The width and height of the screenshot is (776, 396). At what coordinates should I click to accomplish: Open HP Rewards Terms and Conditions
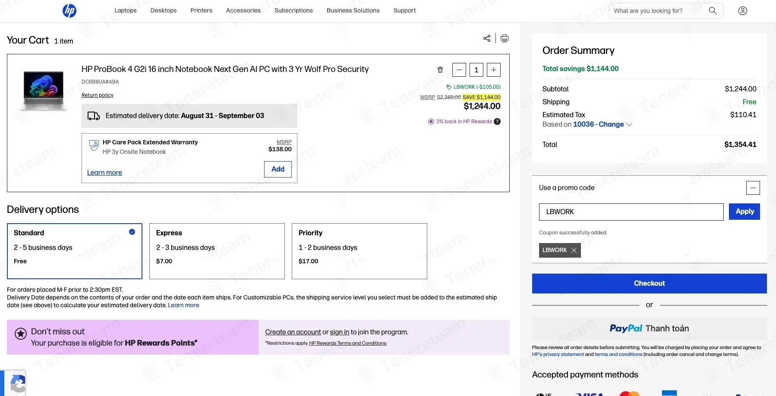point(348,343)
